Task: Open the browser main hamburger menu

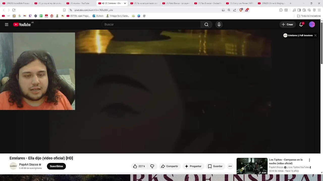Action: [x=319, y=10]
